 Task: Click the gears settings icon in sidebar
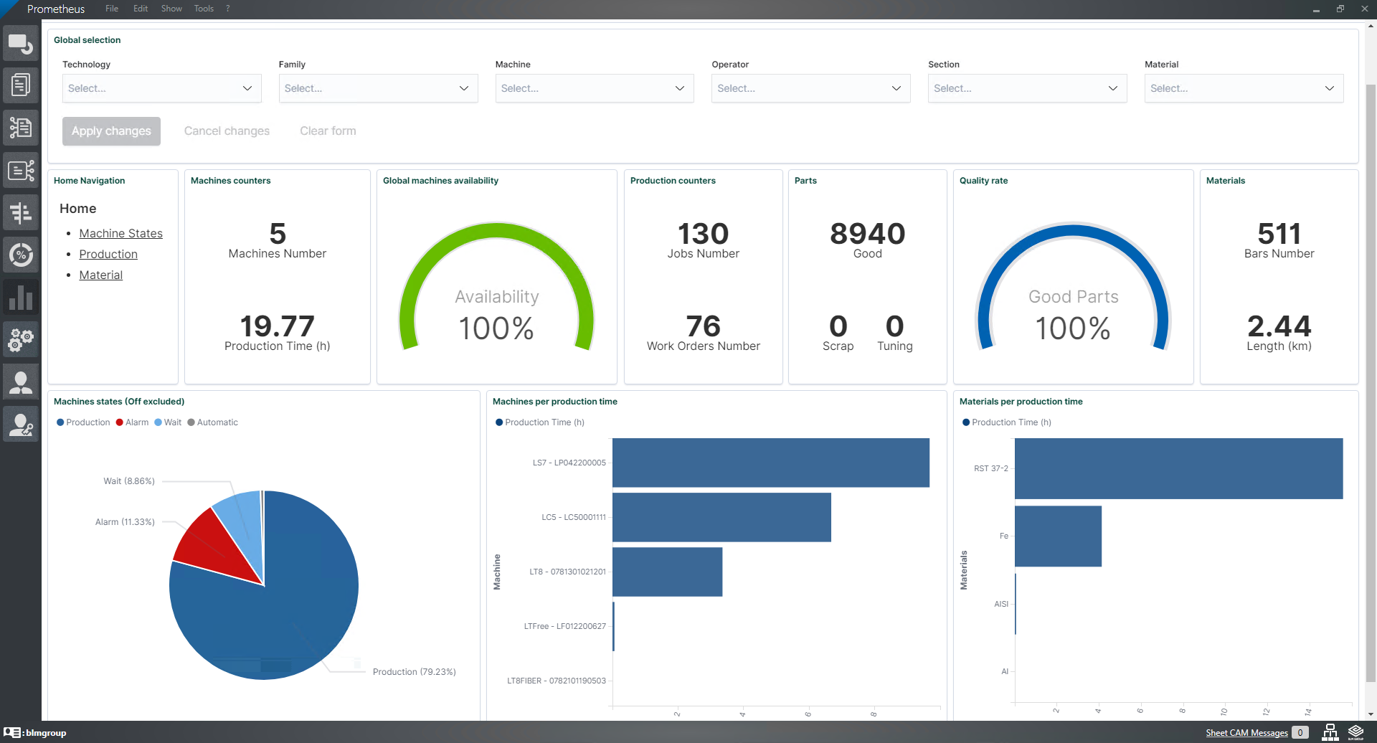point(21,339)
